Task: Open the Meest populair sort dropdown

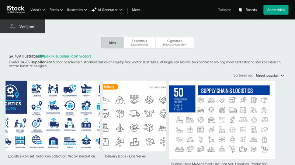Action: (270, 76)
